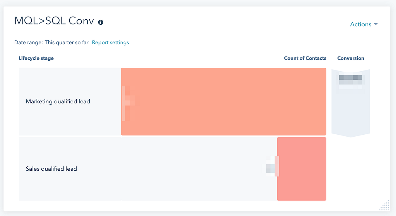Click the blurred conversion percentage value

pos(350,80)
